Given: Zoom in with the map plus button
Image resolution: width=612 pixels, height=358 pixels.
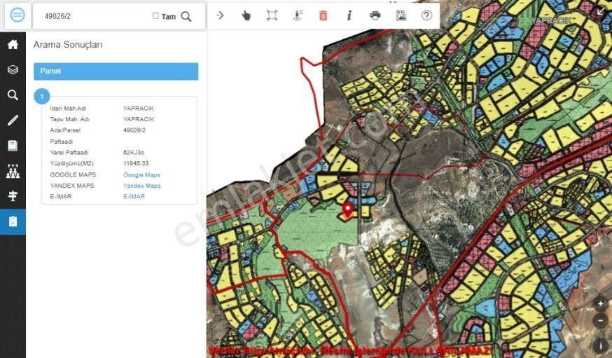Looking at the screenshot, I should pyautogui.click(x=600, y=303).
